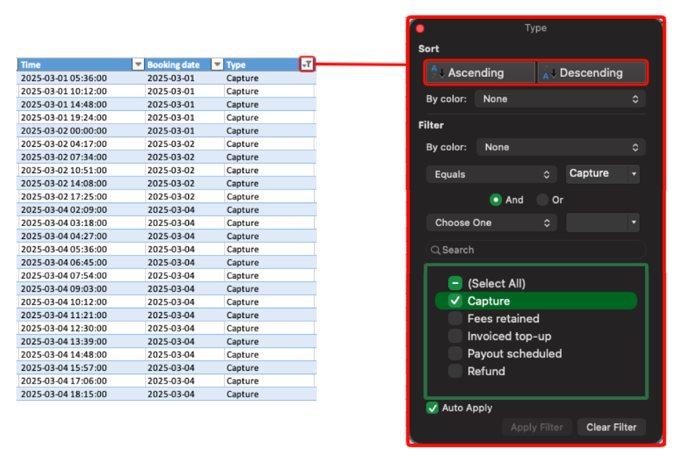
Task: Select cell 2025-03-04 12:30:00
Action: click(x=81, y=329)
